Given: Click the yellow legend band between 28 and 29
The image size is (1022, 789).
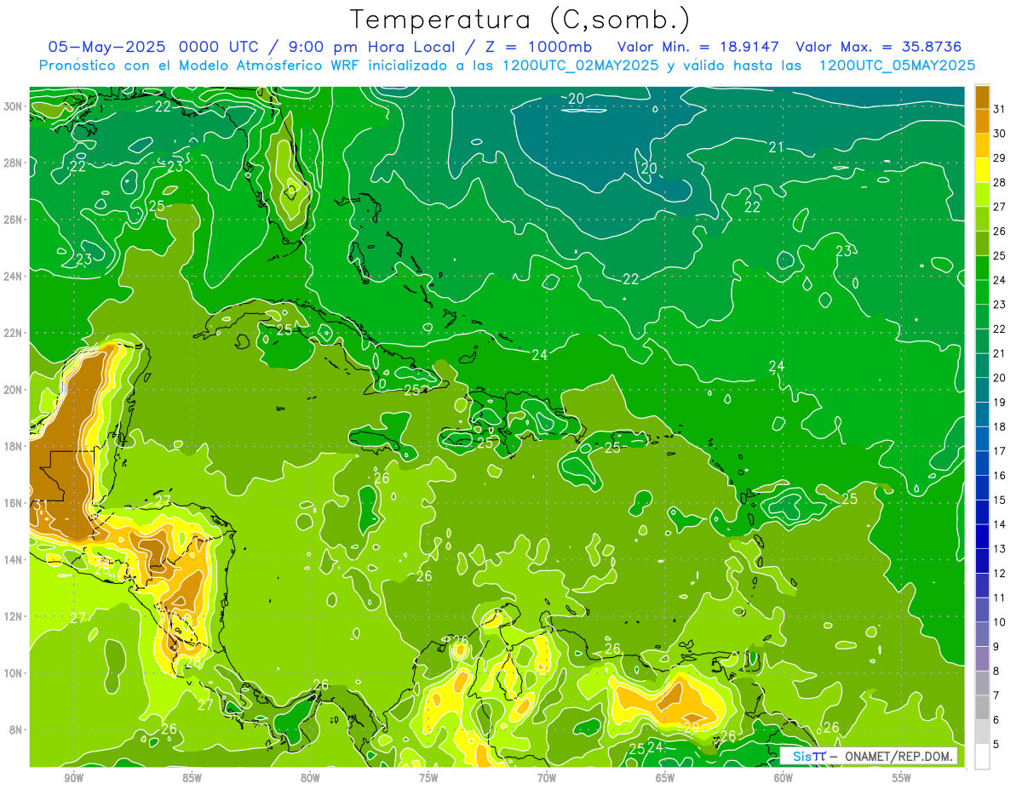Looking at the screenshot, I should 982,170.
